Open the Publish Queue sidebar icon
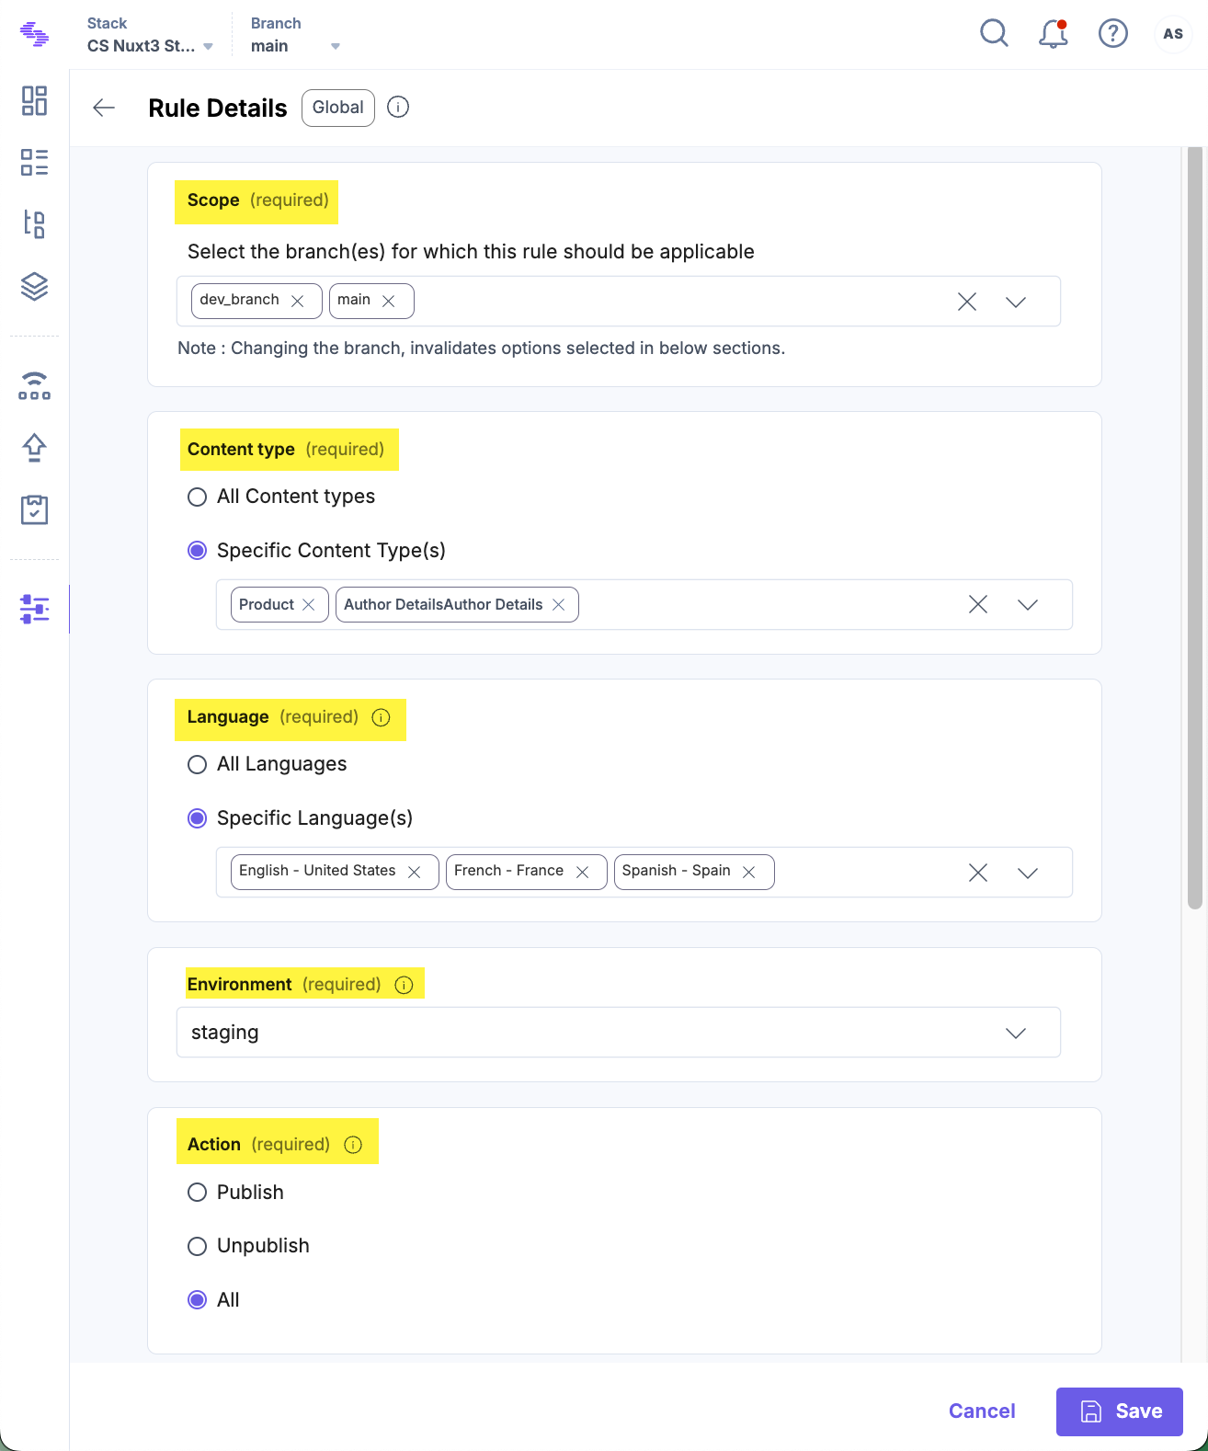Screen dimensions: 1208x1451 [x=34, y=386]
